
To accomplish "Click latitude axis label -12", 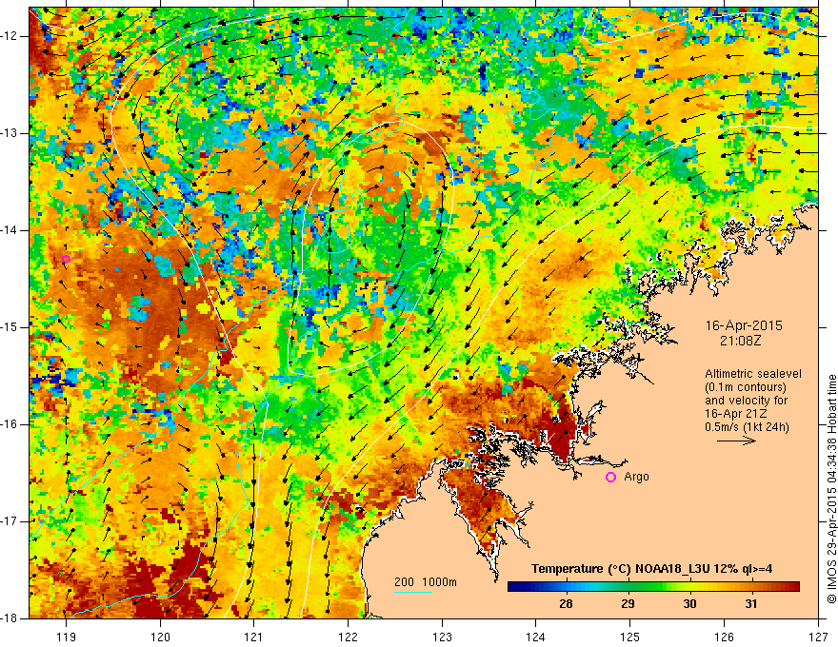I will click(10, 36).
